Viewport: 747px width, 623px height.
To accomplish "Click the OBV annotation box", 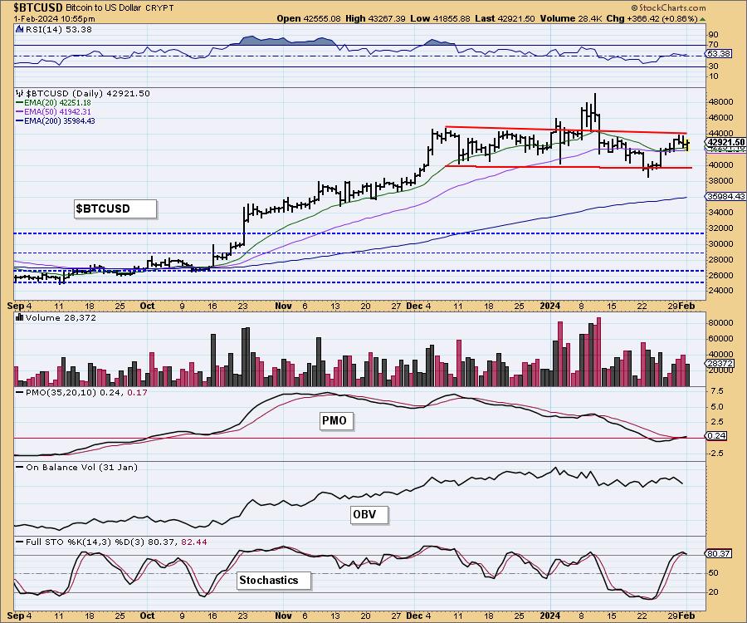I will point(369,515).
